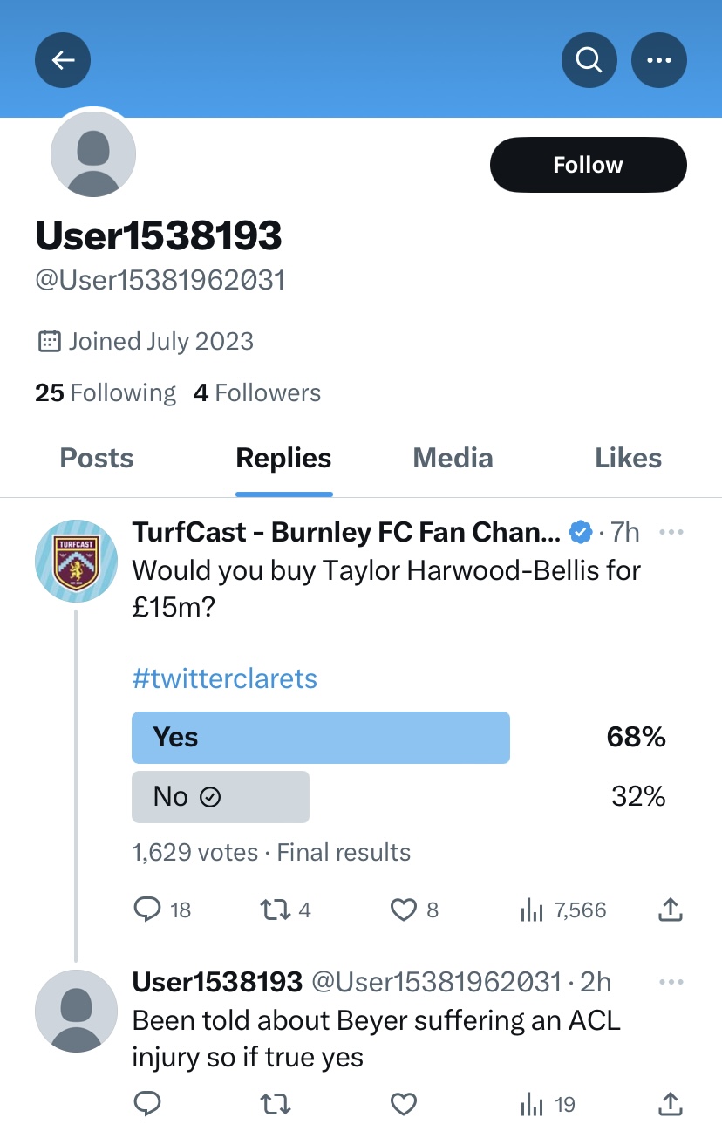Open more options on Beyer reply
Screen dimensions: 722x1131
[671, 983]
